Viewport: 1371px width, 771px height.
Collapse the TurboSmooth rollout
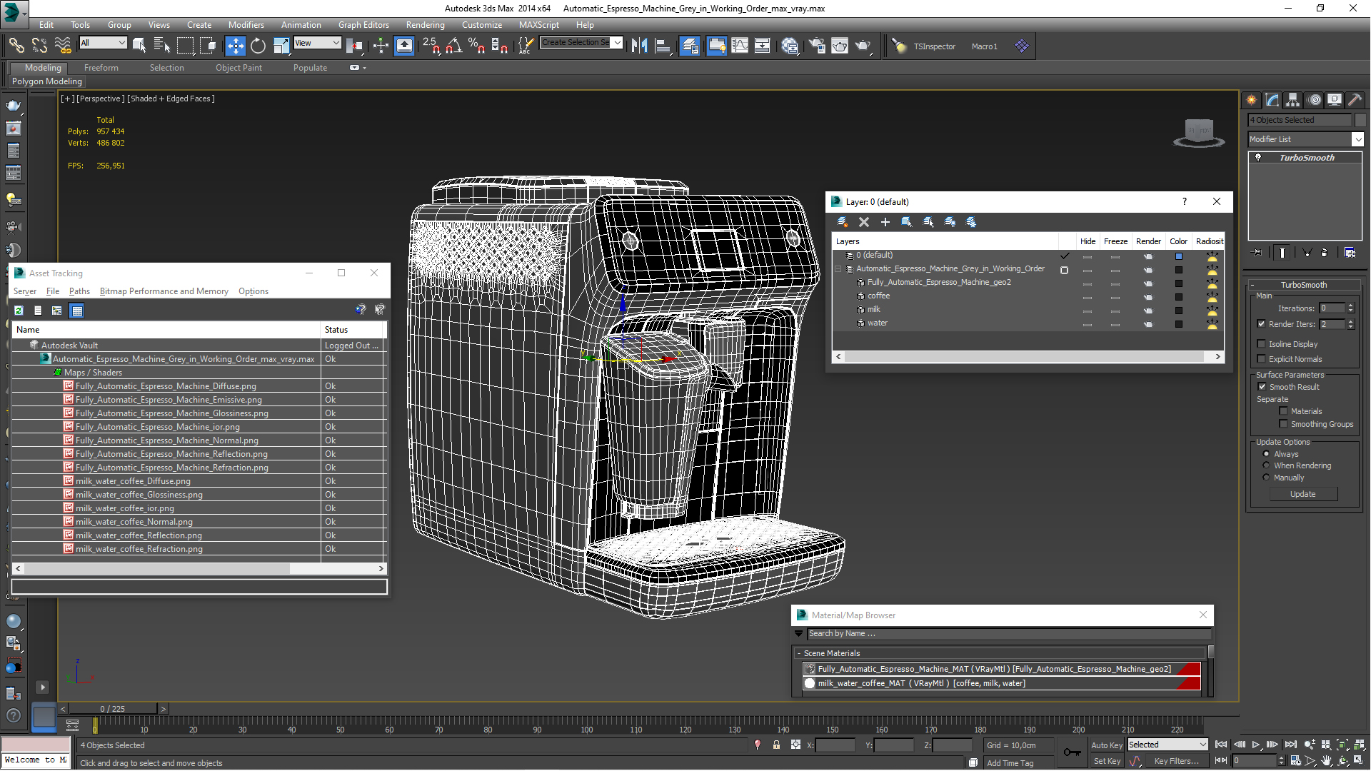(1304, 285)
